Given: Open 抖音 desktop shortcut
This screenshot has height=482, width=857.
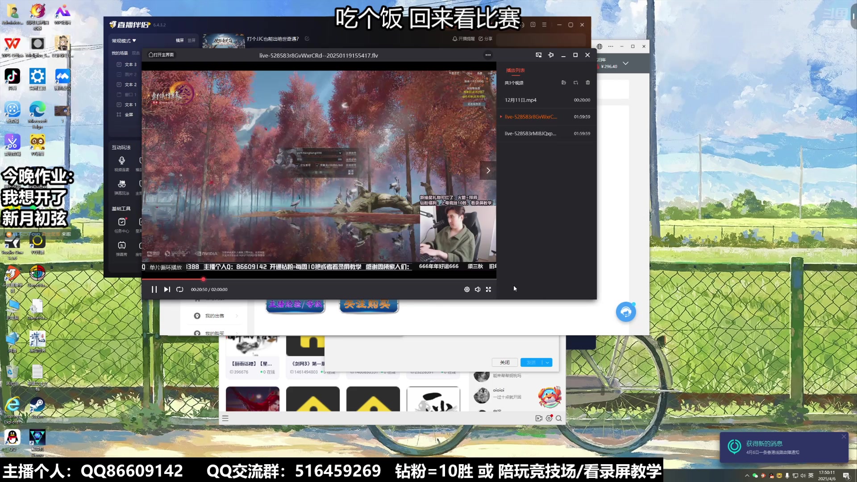Looking at the screenshot, I should [12, 79].
